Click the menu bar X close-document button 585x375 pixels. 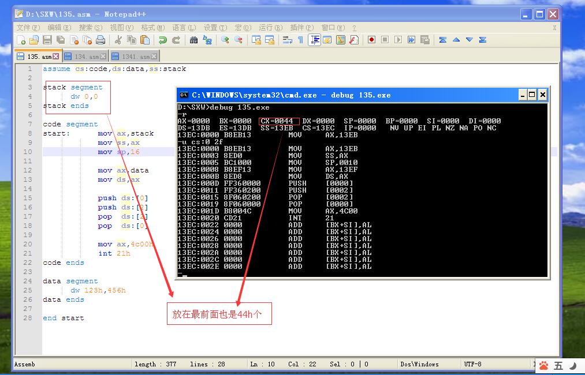point(554,28)
